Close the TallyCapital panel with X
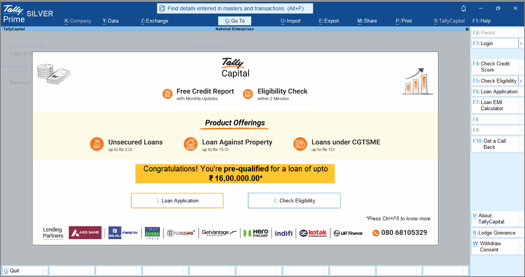The height and width of the screenshot is (277, 525). tap(467, 29)
